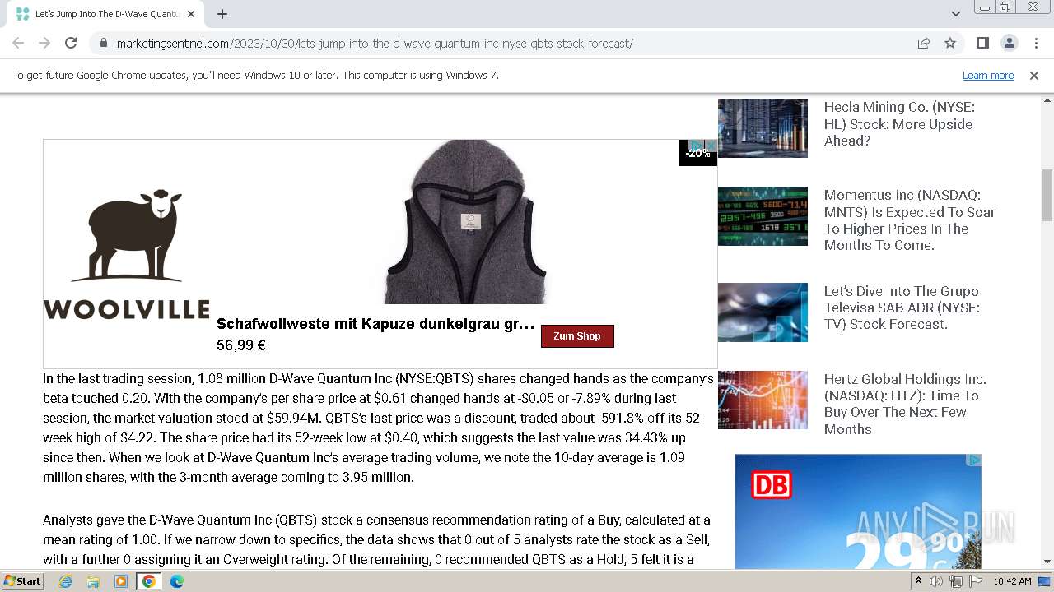The width and height of the screenshot is (1054, 592).
Task: Close the Woolville ad with X icon
Action: [x=711, y=146]
